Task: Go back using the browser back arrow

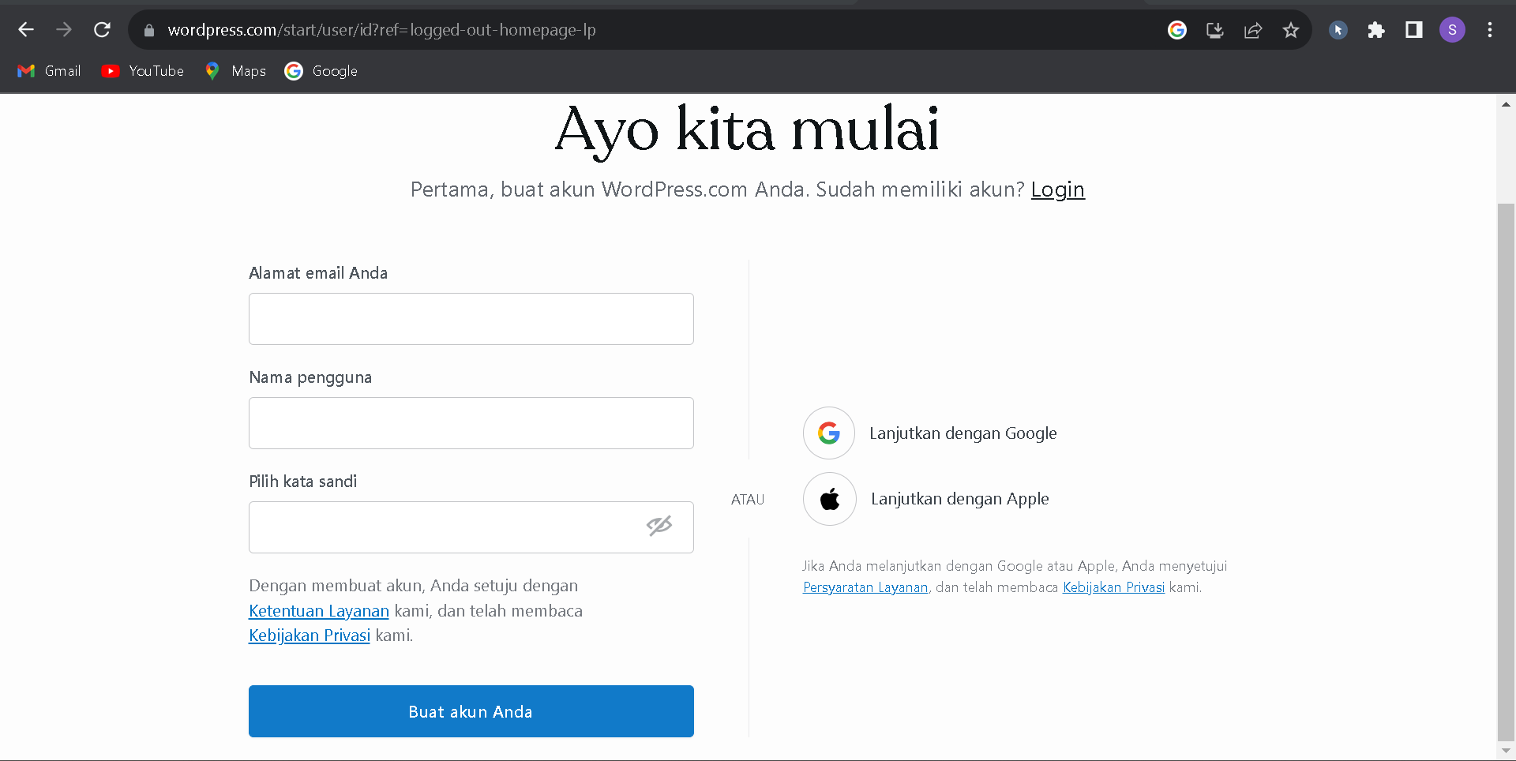Action: click(26, 30)
